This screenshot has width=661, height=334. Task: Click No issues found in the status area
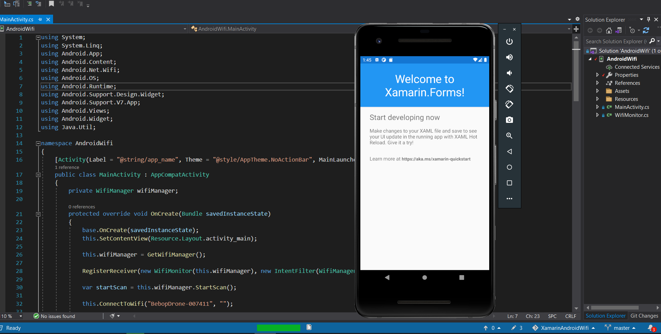tap(58, 316)
